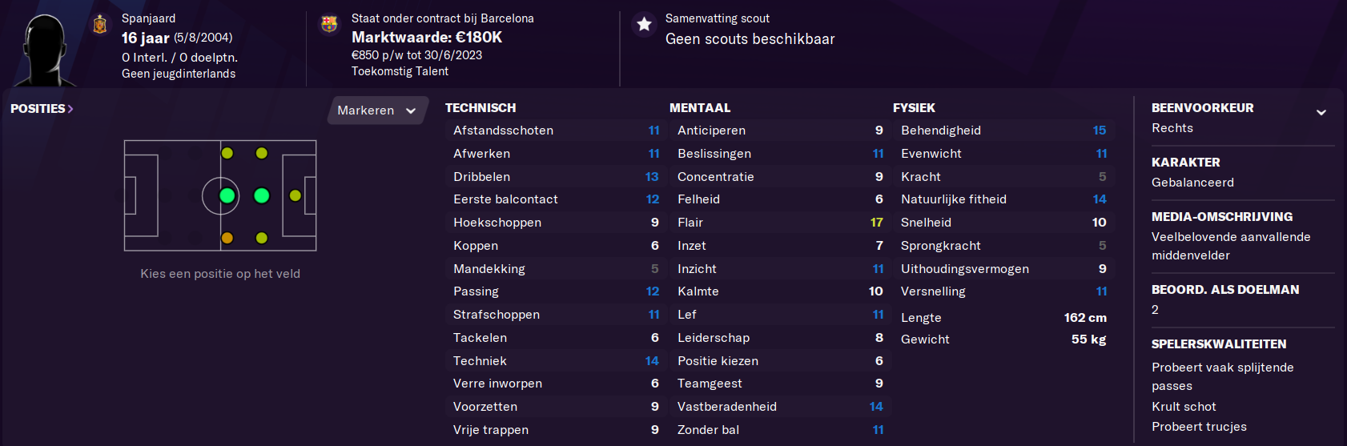Click the Technisch column header
Screen dimensions: 1347x446
pos(480,108)
